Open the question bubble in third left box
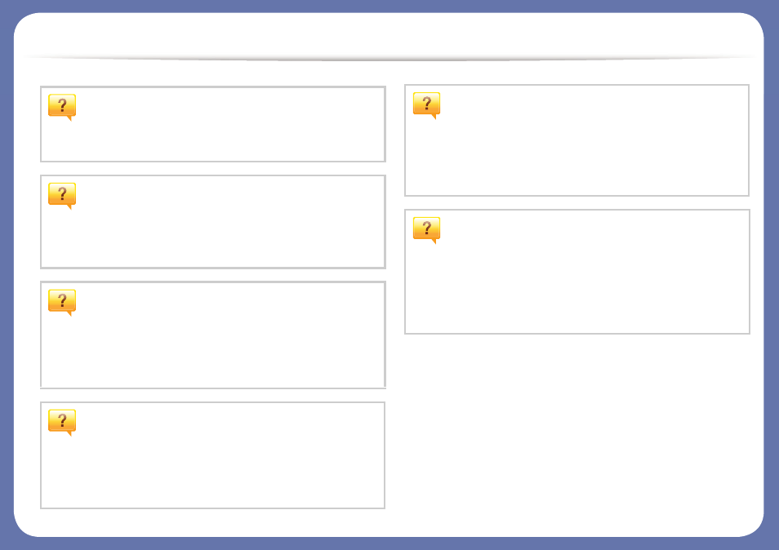779x550 pixels. tap(62, 302)
